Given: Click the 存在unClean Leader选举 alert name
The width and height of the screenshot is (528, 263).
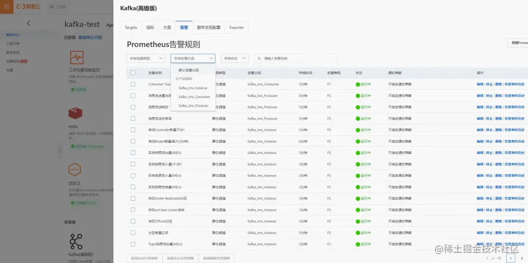Looking at the screenshot, I should (166, 210).
